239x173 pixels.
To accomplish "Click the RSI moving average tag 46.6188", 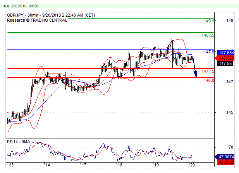I will coord(226,162).
